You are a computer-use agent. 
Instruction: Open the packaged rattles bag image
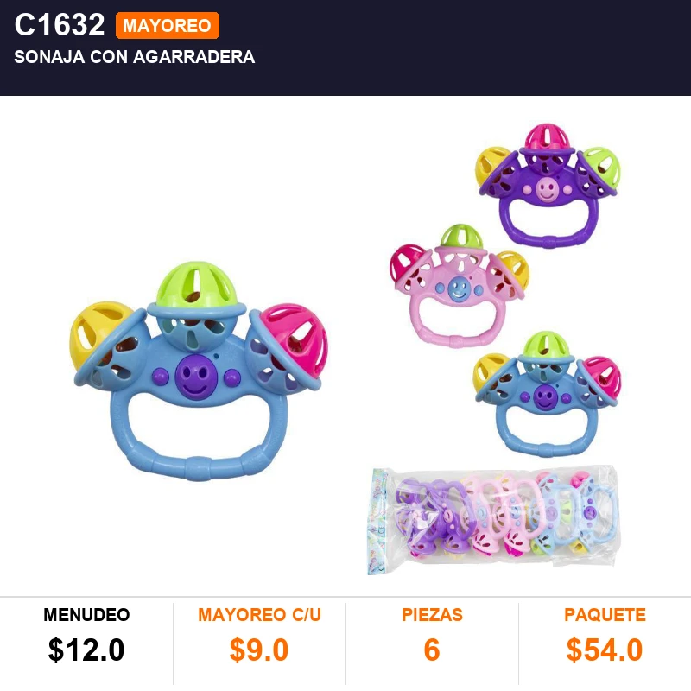493,521
